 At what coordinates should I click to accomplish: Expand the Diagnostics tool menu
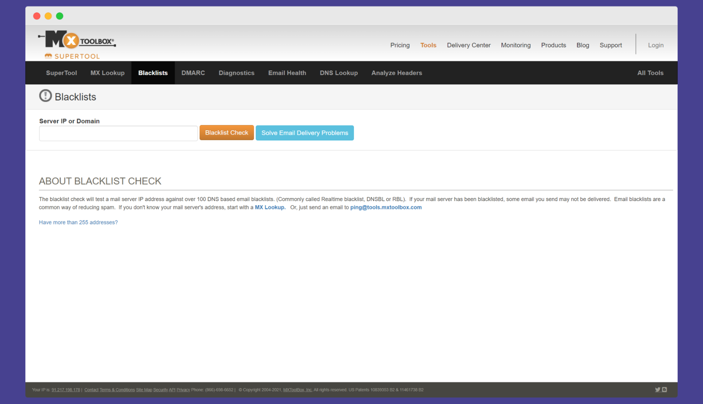pyautogui.click(x=236, y=73)
